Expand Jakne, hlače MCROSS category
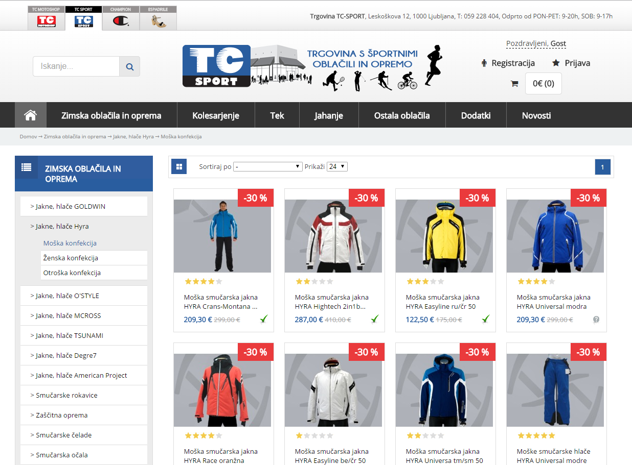The width and height of the screenshot is (632, 465). [x=84, y=315]
